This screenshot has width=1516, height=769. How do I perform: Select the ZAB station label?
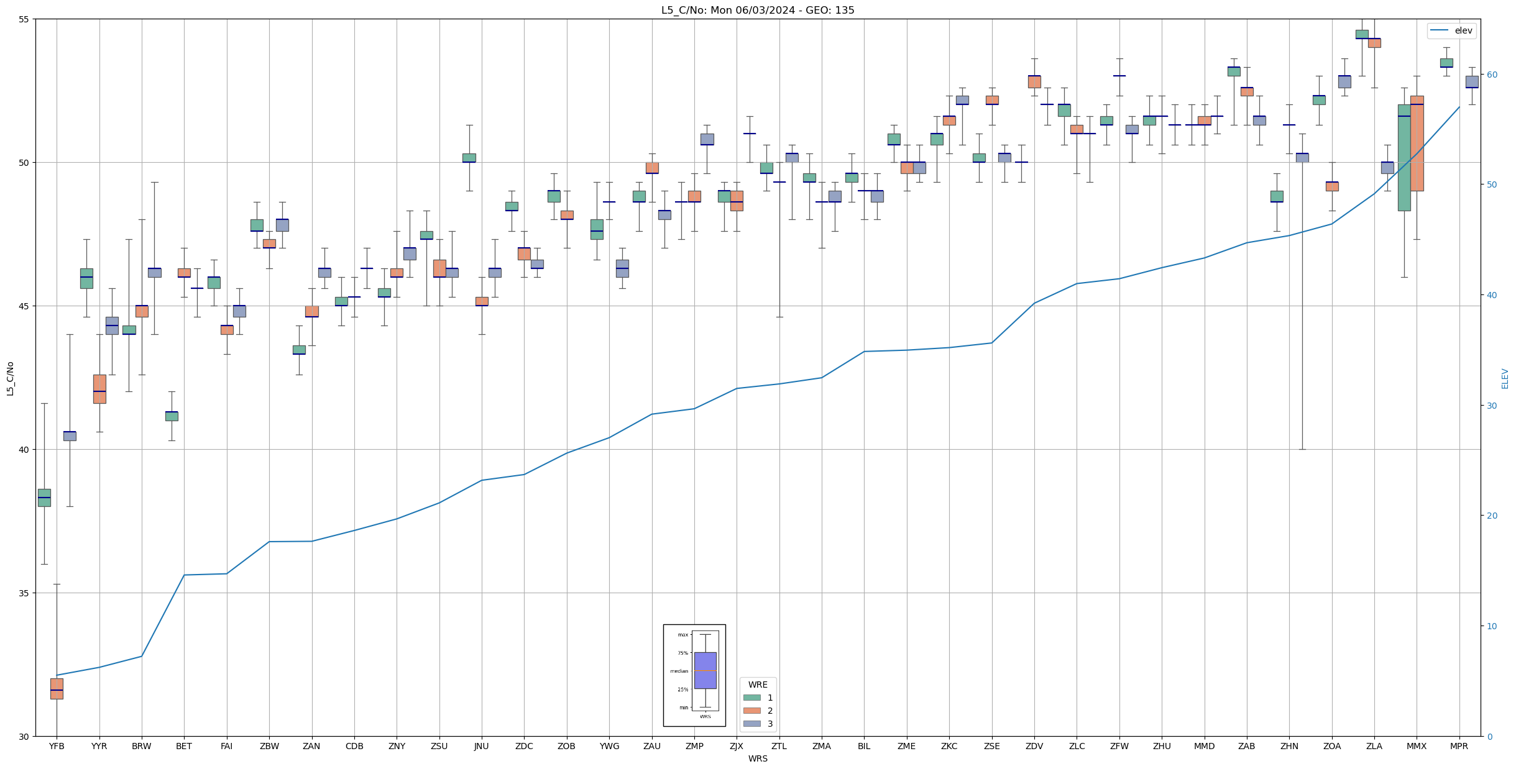click(x=1247, y=746)
